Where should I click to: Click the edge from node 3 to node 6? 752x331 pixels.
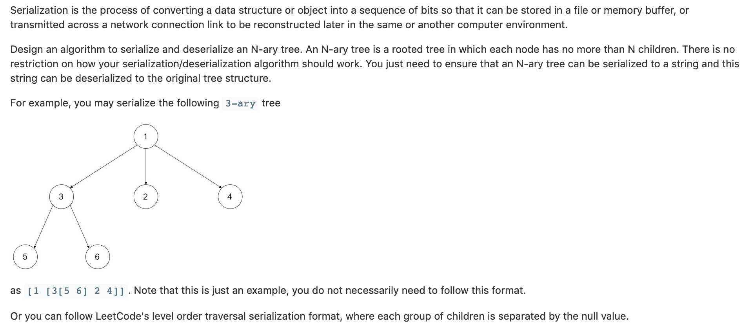80,227
